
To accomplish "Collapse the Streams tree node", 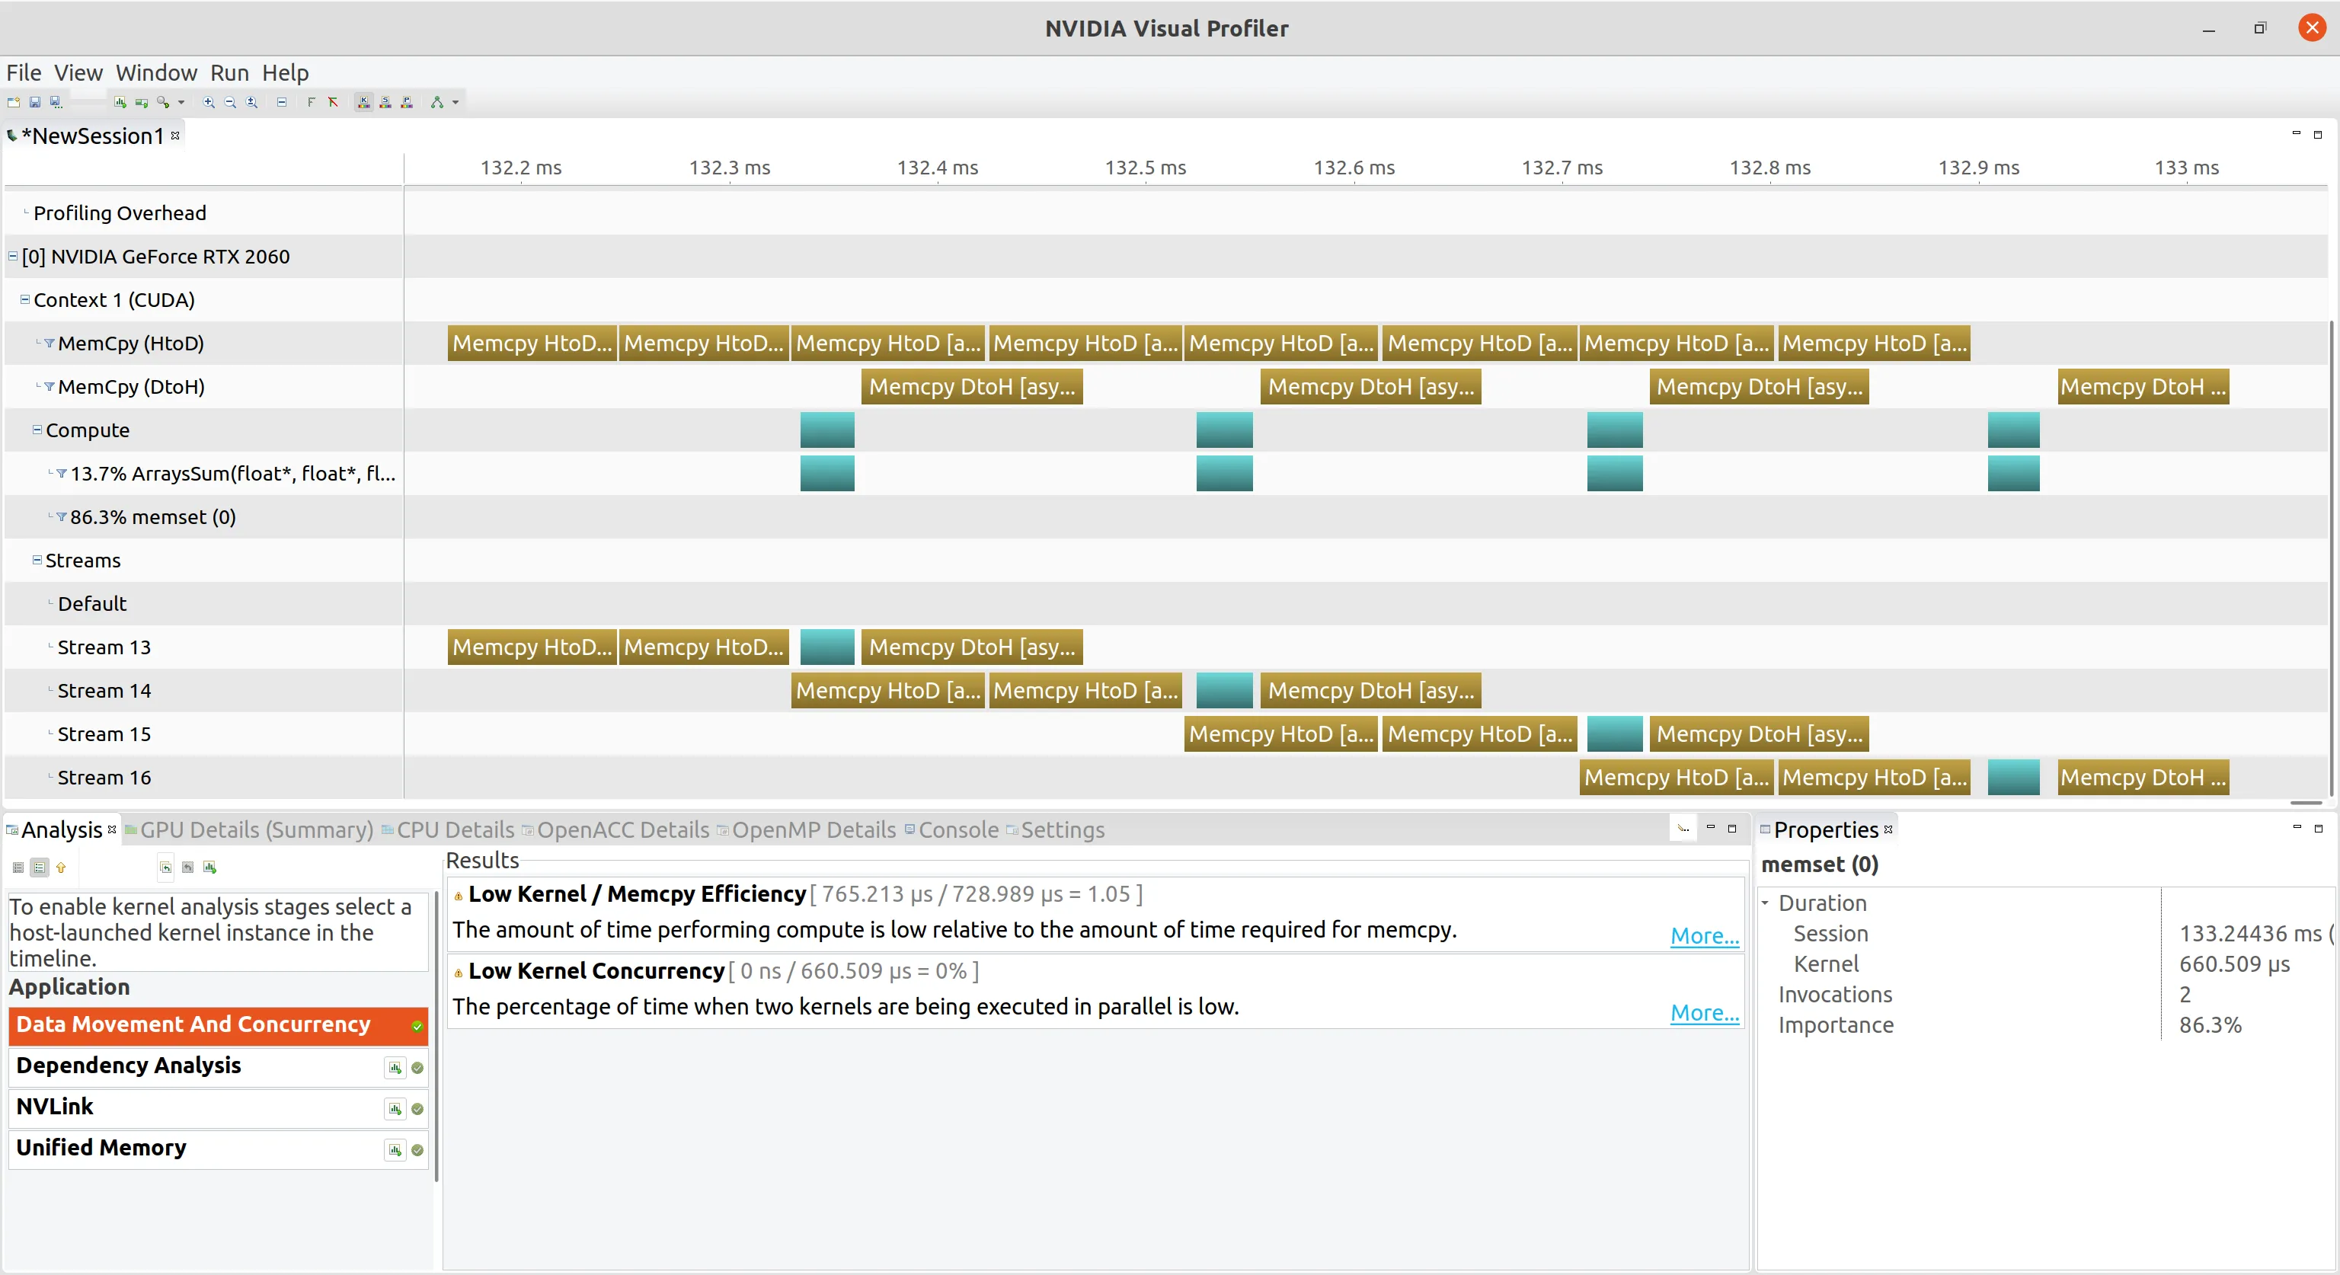I will click(x=37, y=559).
